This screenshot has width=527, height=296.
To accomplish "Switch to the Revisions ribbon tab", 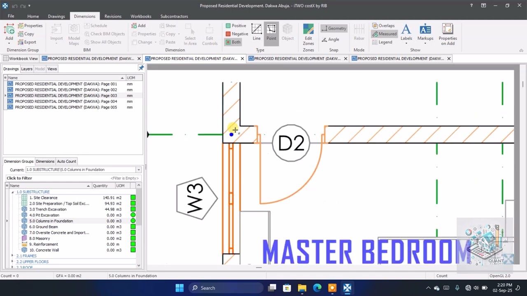I will coord(113,16).
